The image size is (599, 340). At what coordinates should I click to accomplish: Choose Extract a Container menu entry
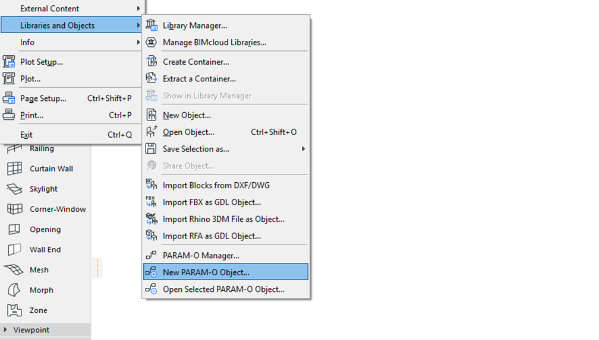[x=226, y=78]
